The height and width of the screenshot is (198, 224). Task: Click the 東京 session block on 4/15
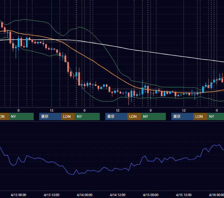click(182, 116)
